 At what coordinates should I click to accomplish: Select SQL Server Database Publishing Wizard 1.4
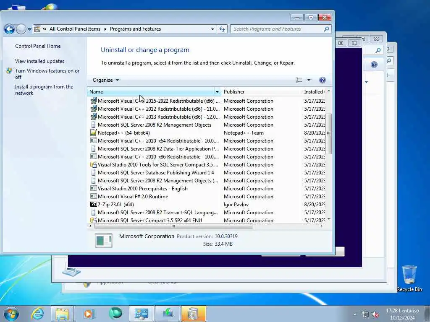pyautogui.click(x=156, y=172)
